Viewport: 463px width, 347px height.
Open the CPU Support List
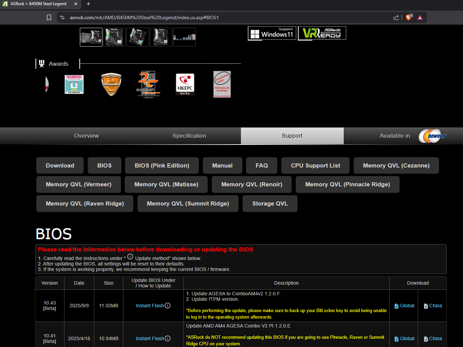[316, 165]
